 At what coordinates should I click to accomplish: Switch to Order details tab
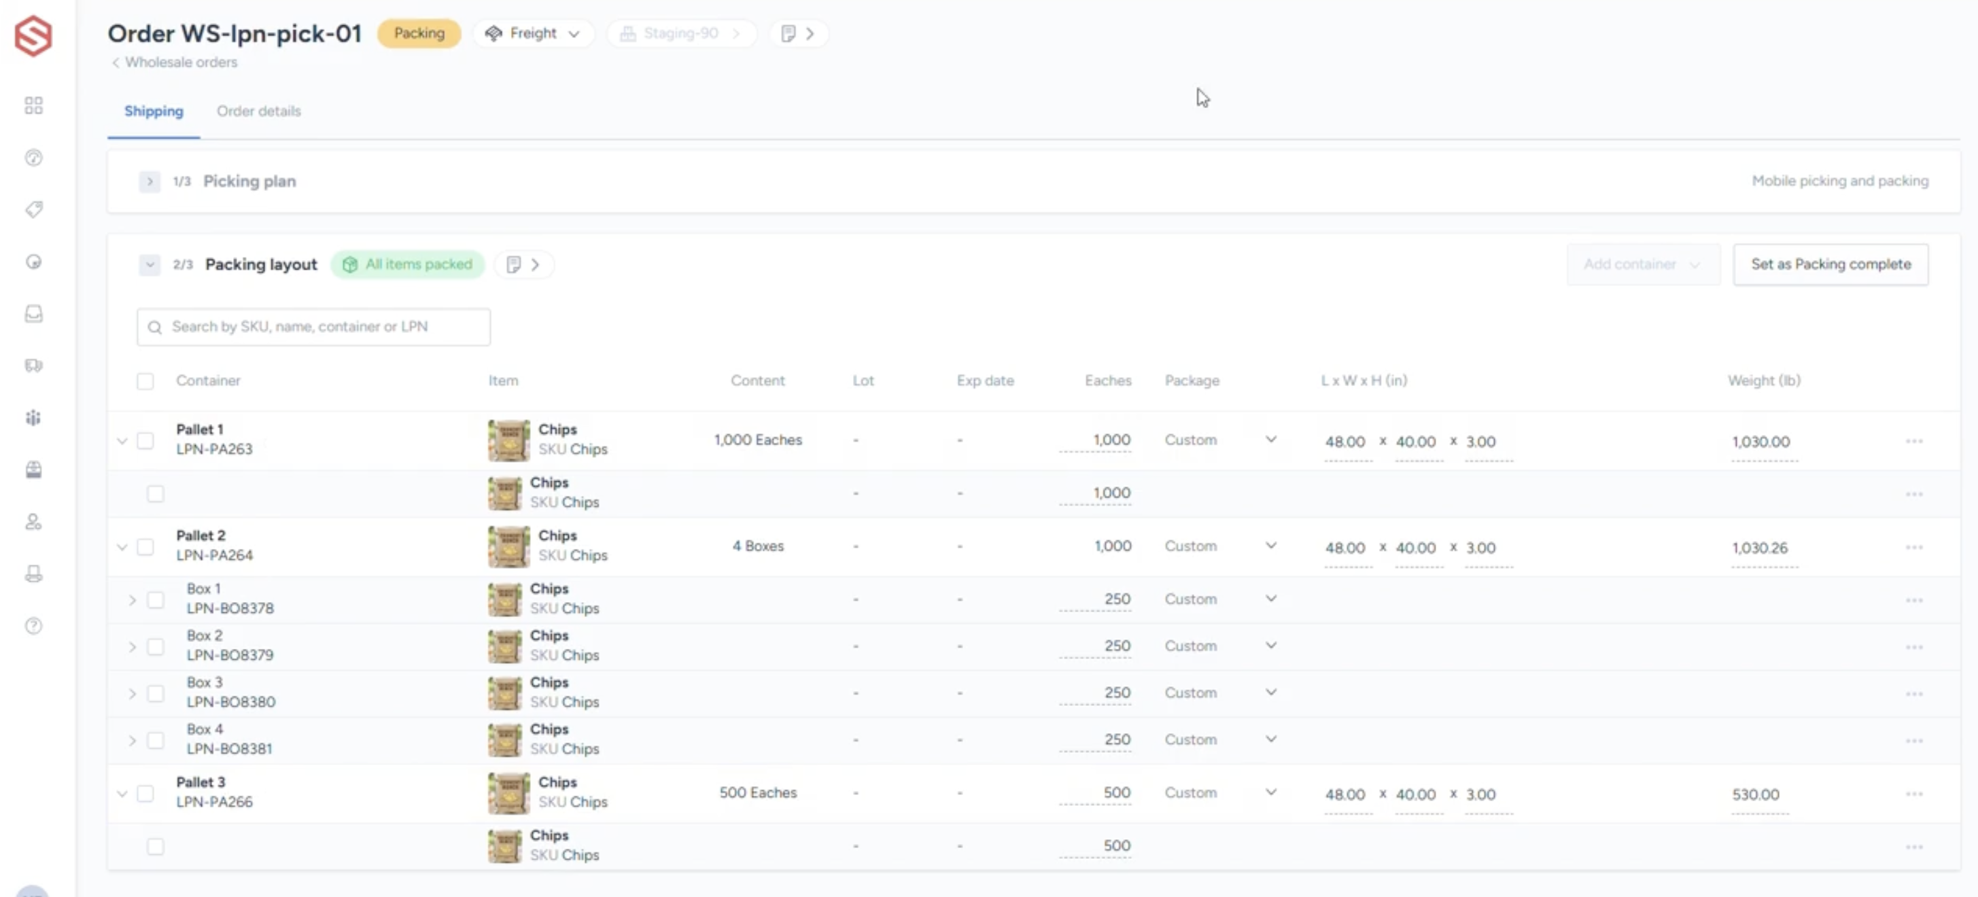click(258, 111)
